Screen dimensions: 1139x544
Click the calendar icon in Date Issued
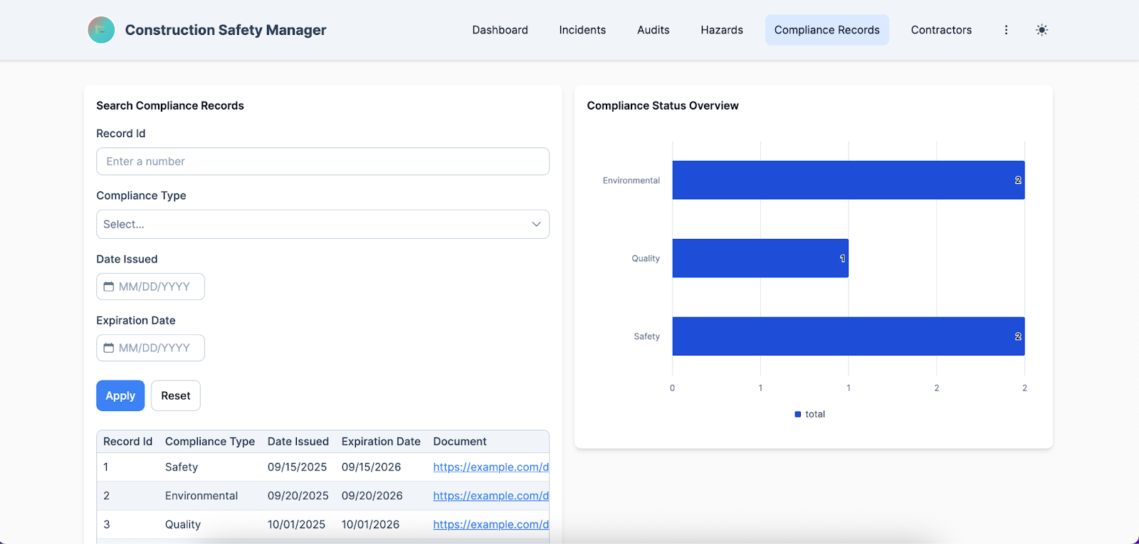point(109,287)
